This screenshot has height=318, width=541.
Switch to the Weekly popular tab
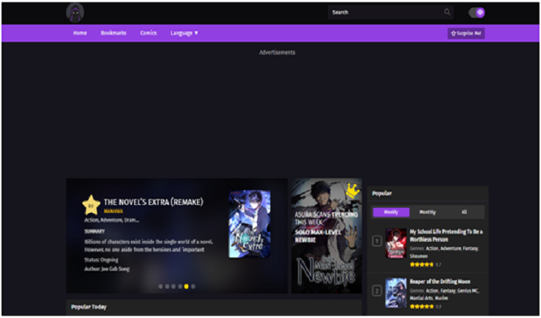(391, 212)
